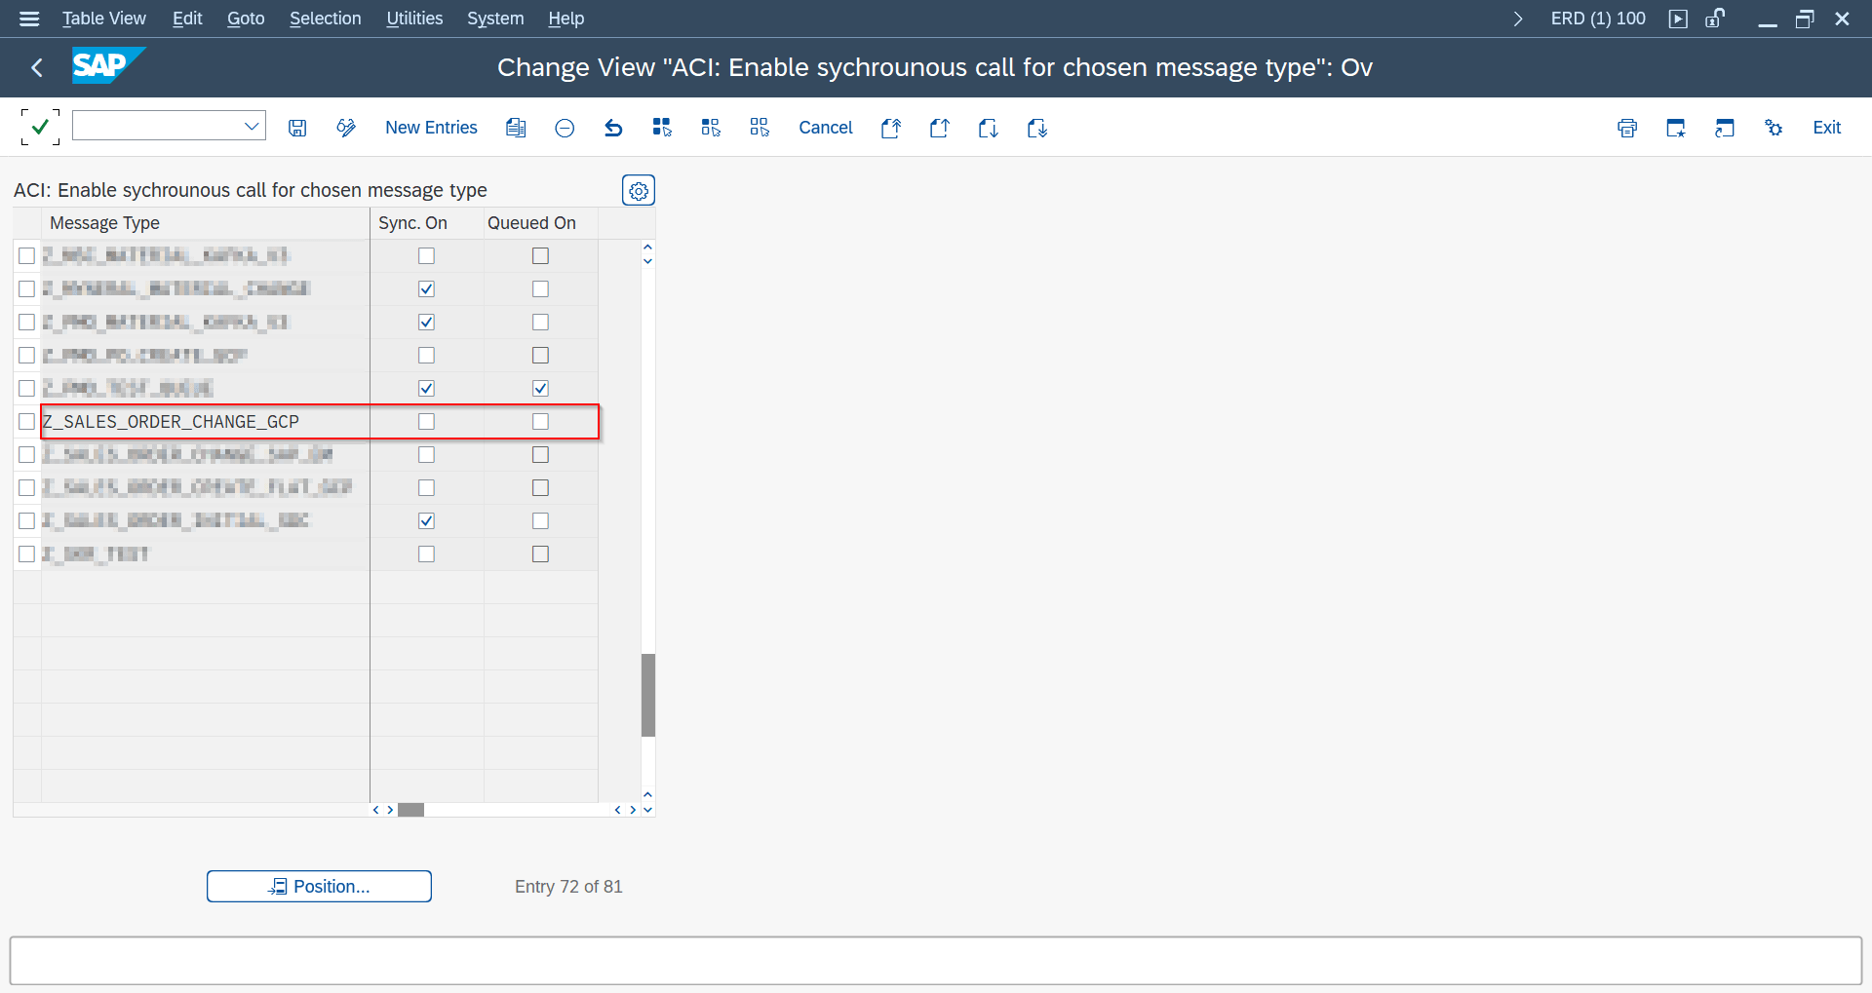Toggle Sync. On checkbox in first table row
The image size is (1872, 993).
426,255
